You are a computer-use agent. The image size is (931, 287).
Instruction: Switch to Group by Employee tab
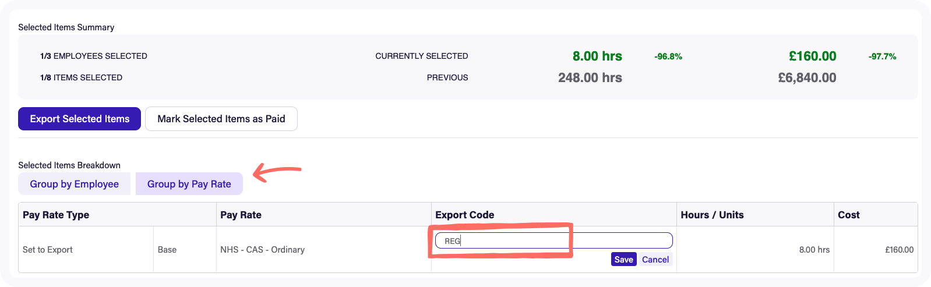coord(74,184)
